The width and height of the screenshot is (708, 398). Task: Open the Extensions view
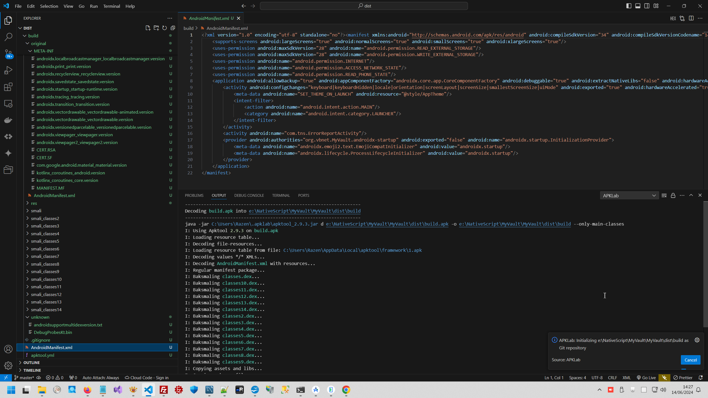(x=8, y=87)
